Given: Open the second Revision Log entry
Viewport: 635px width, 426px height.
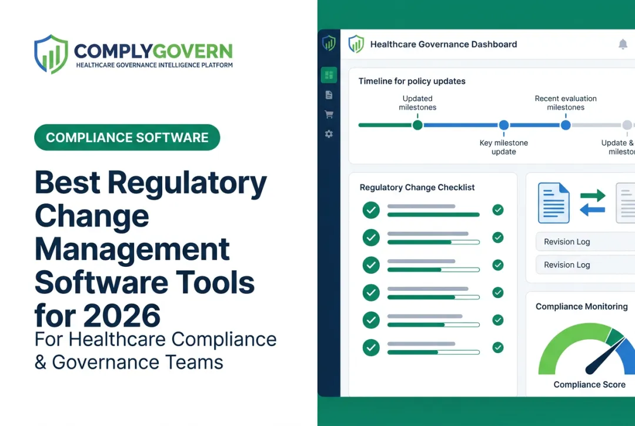Looking at the screenshot, I should 585,264.
